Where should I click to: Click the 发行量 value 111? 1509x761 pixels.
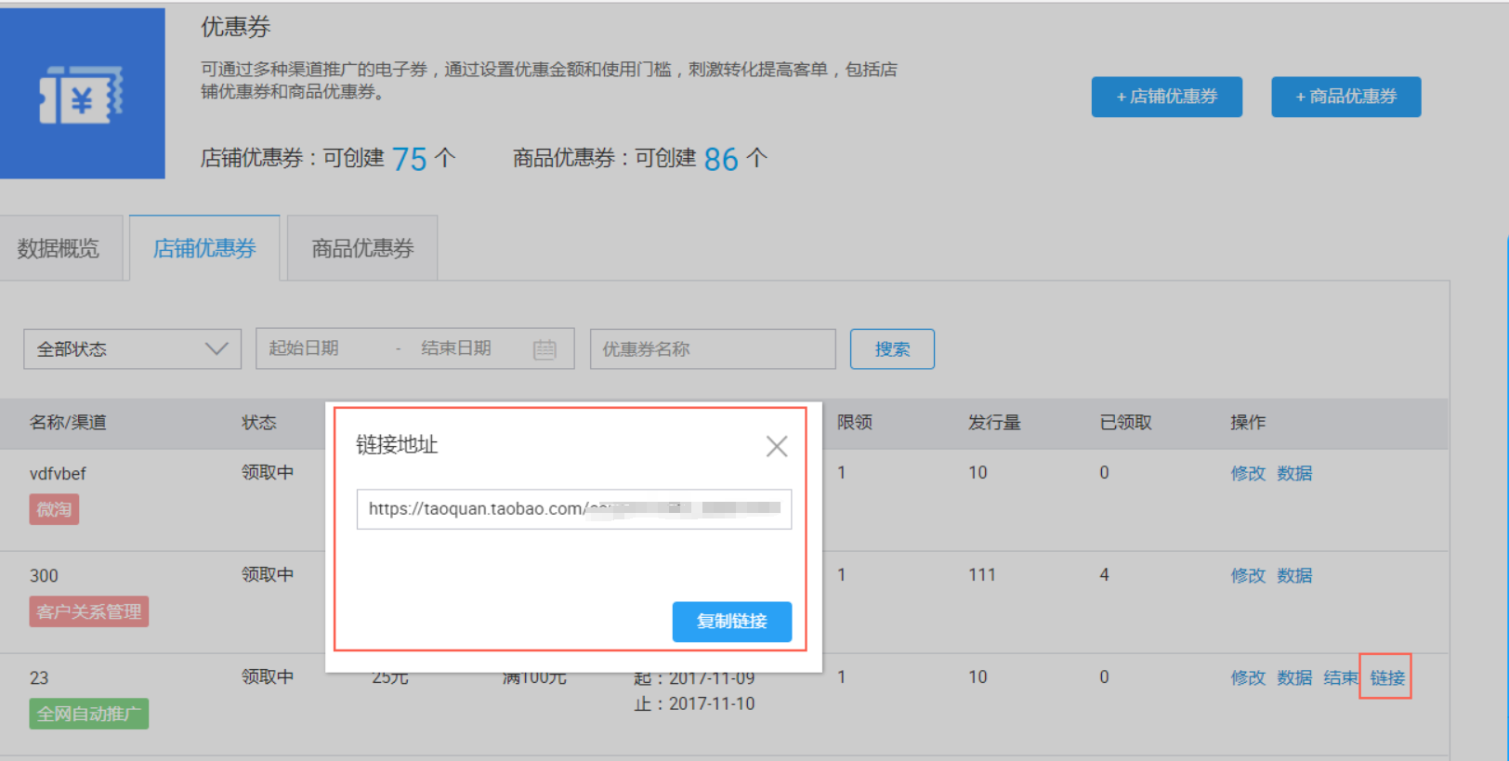click(x=981, y=575)
